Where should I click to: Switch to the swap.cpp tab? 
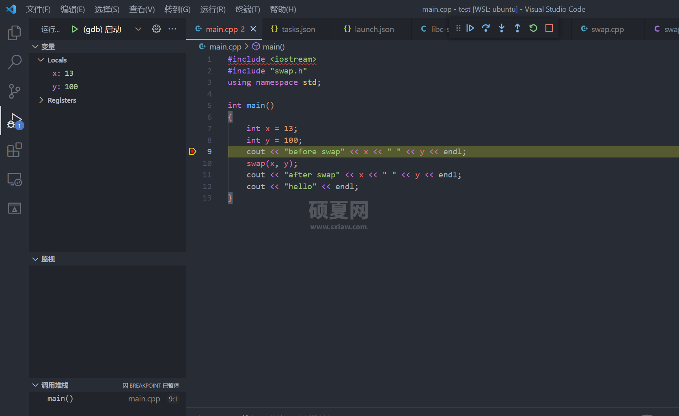point(608,29)
